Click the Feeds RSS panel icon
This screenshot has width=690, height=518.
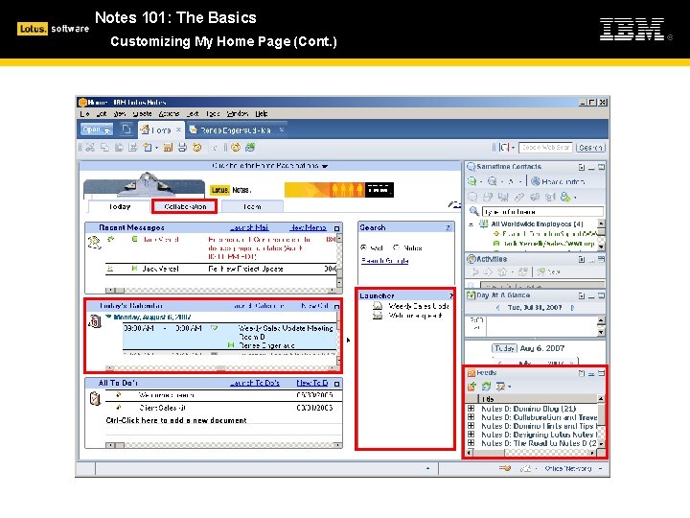click(471, 373)
